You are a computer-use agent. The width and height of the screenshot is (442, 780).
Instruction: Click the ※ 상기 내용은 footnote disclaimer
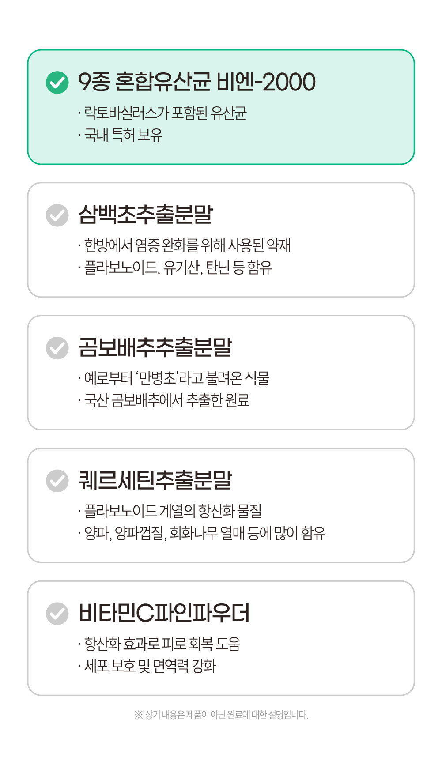pos(221,715)
